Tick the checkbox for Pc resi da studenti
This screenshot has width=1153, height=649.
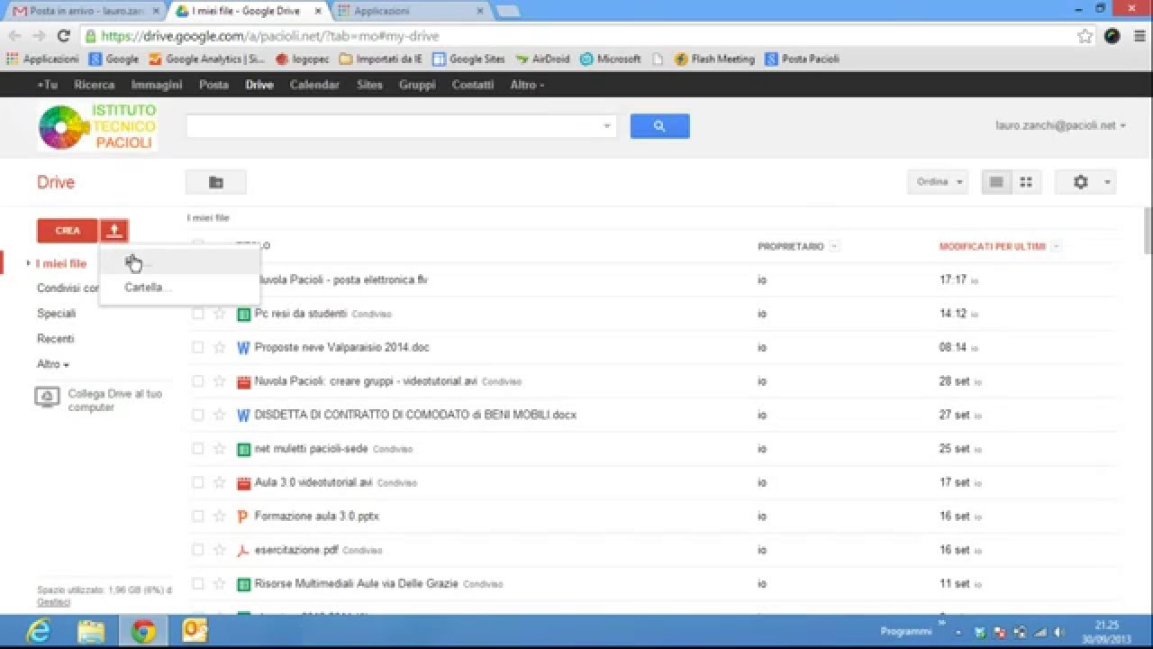[x=197, y=314]
